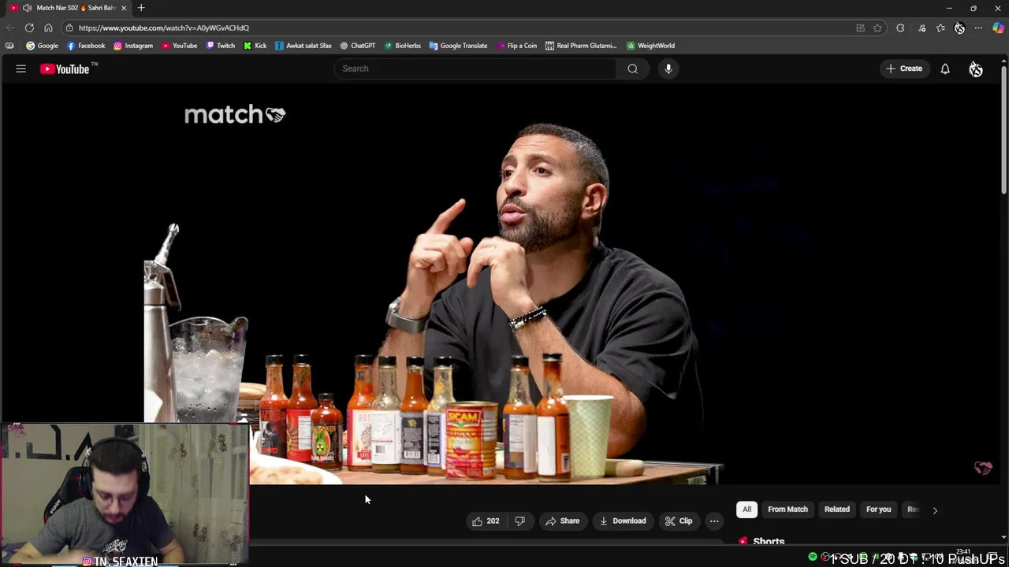1009x567 pixels.
Task: Open the Real Pharm Glutami... bookmark
Action: 581,46
